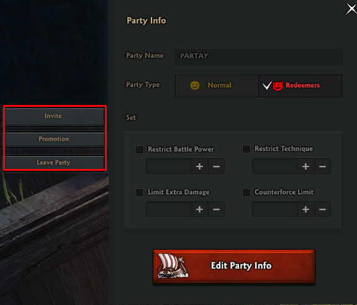This screenshot has width=357, height=305.
Task: Increase the Restrict Technique value with plus
Action: pyautogui.click(x=305, y=166)
